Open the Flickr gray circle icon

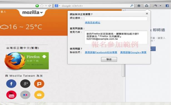click(x=25, y=95)
